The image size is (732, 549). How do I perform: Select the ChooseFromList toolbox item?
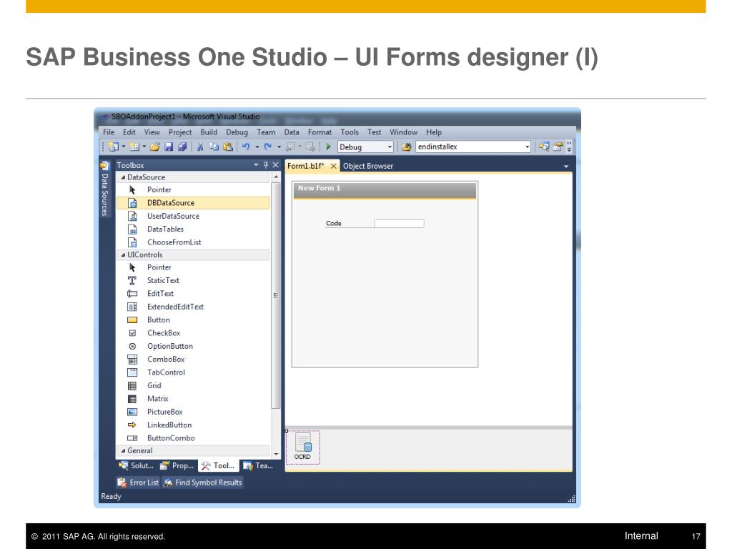(x=193, y=242)
